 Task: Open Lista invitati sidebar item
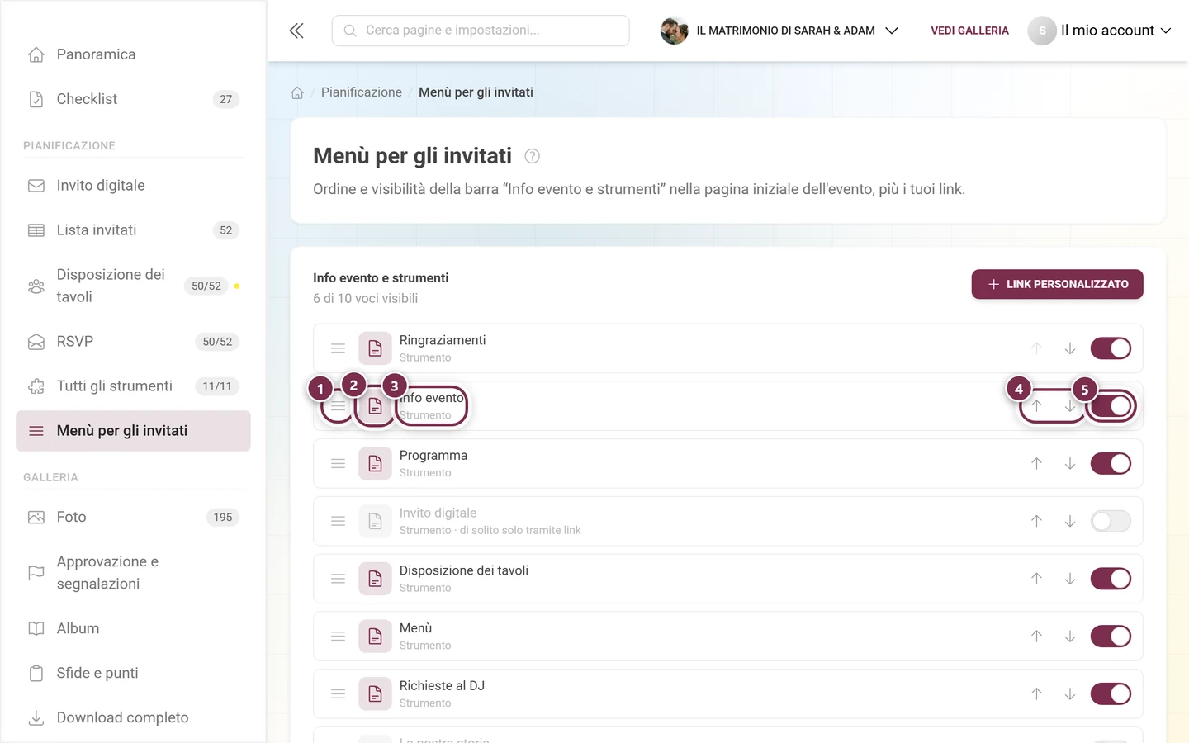[x=133, y=230]
